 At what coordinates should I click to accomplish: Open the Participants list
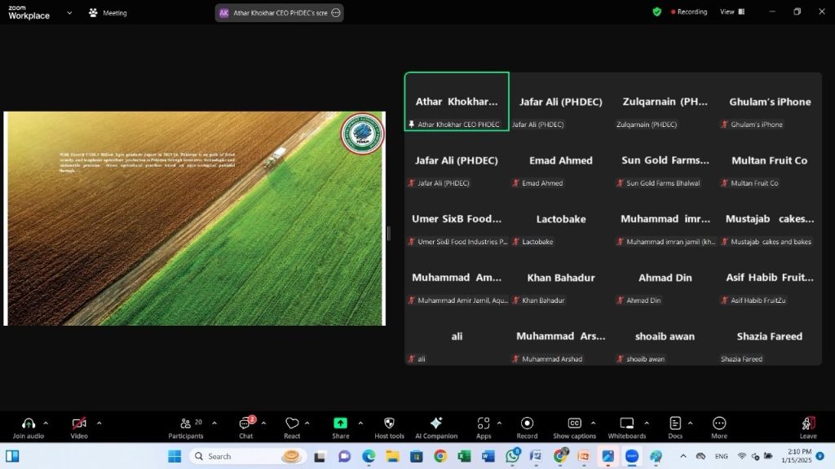click(186, 423)
